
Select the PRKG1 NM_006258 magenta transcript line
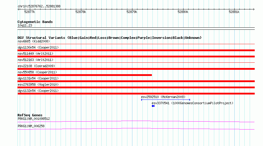pos(136,129)
